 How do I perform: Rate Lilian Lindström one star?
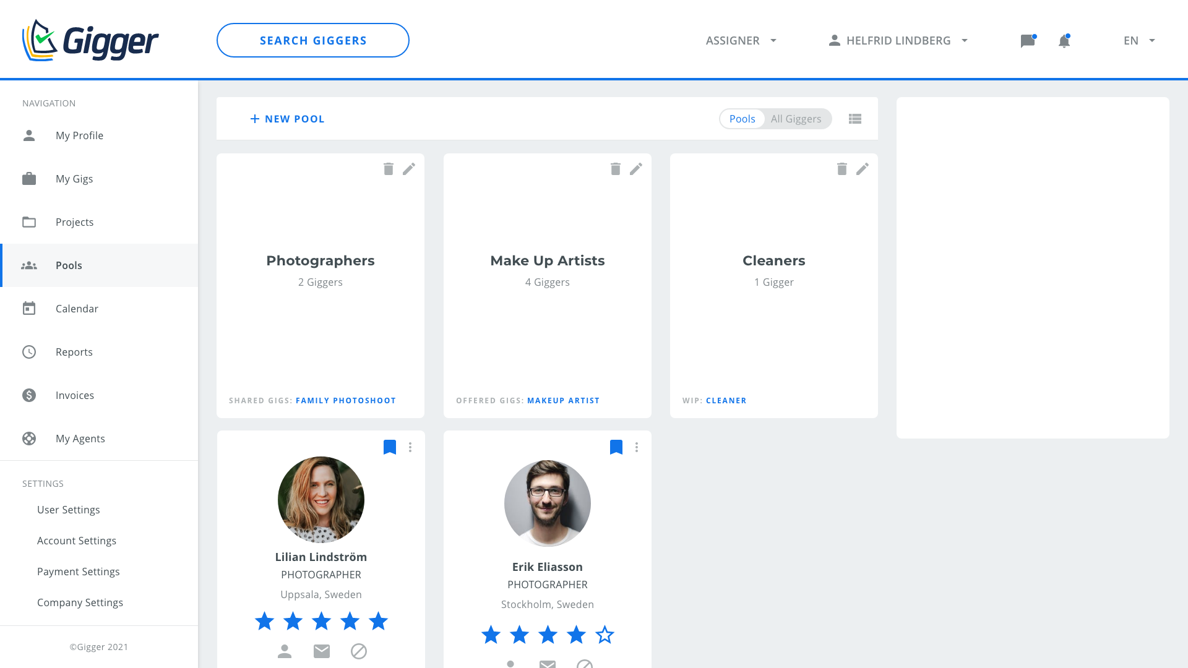pyautogui.click(x=264, y=621)
